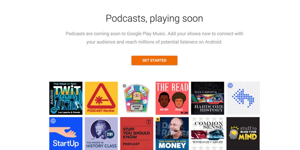
Task: Open the You Missed in History Class cover
Action: pos(101,133)
